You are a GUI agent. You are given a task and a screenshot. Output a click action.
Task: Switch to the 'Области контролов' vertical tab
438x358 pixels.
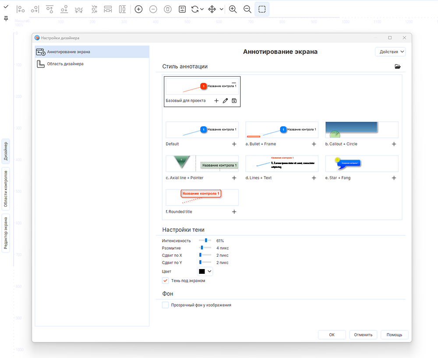pyautogui.click(x=6, y=189)
